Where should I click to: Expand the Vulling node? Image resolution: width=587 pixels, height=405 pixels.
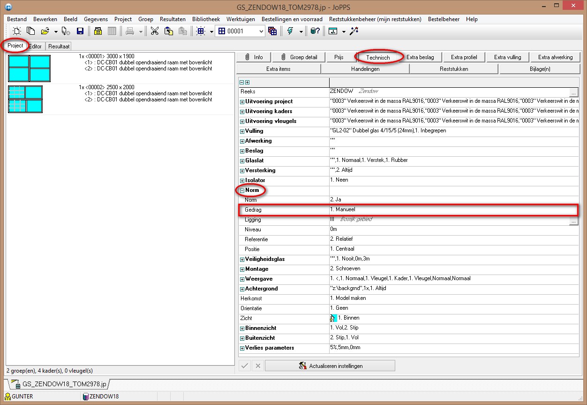click(242, 131)
